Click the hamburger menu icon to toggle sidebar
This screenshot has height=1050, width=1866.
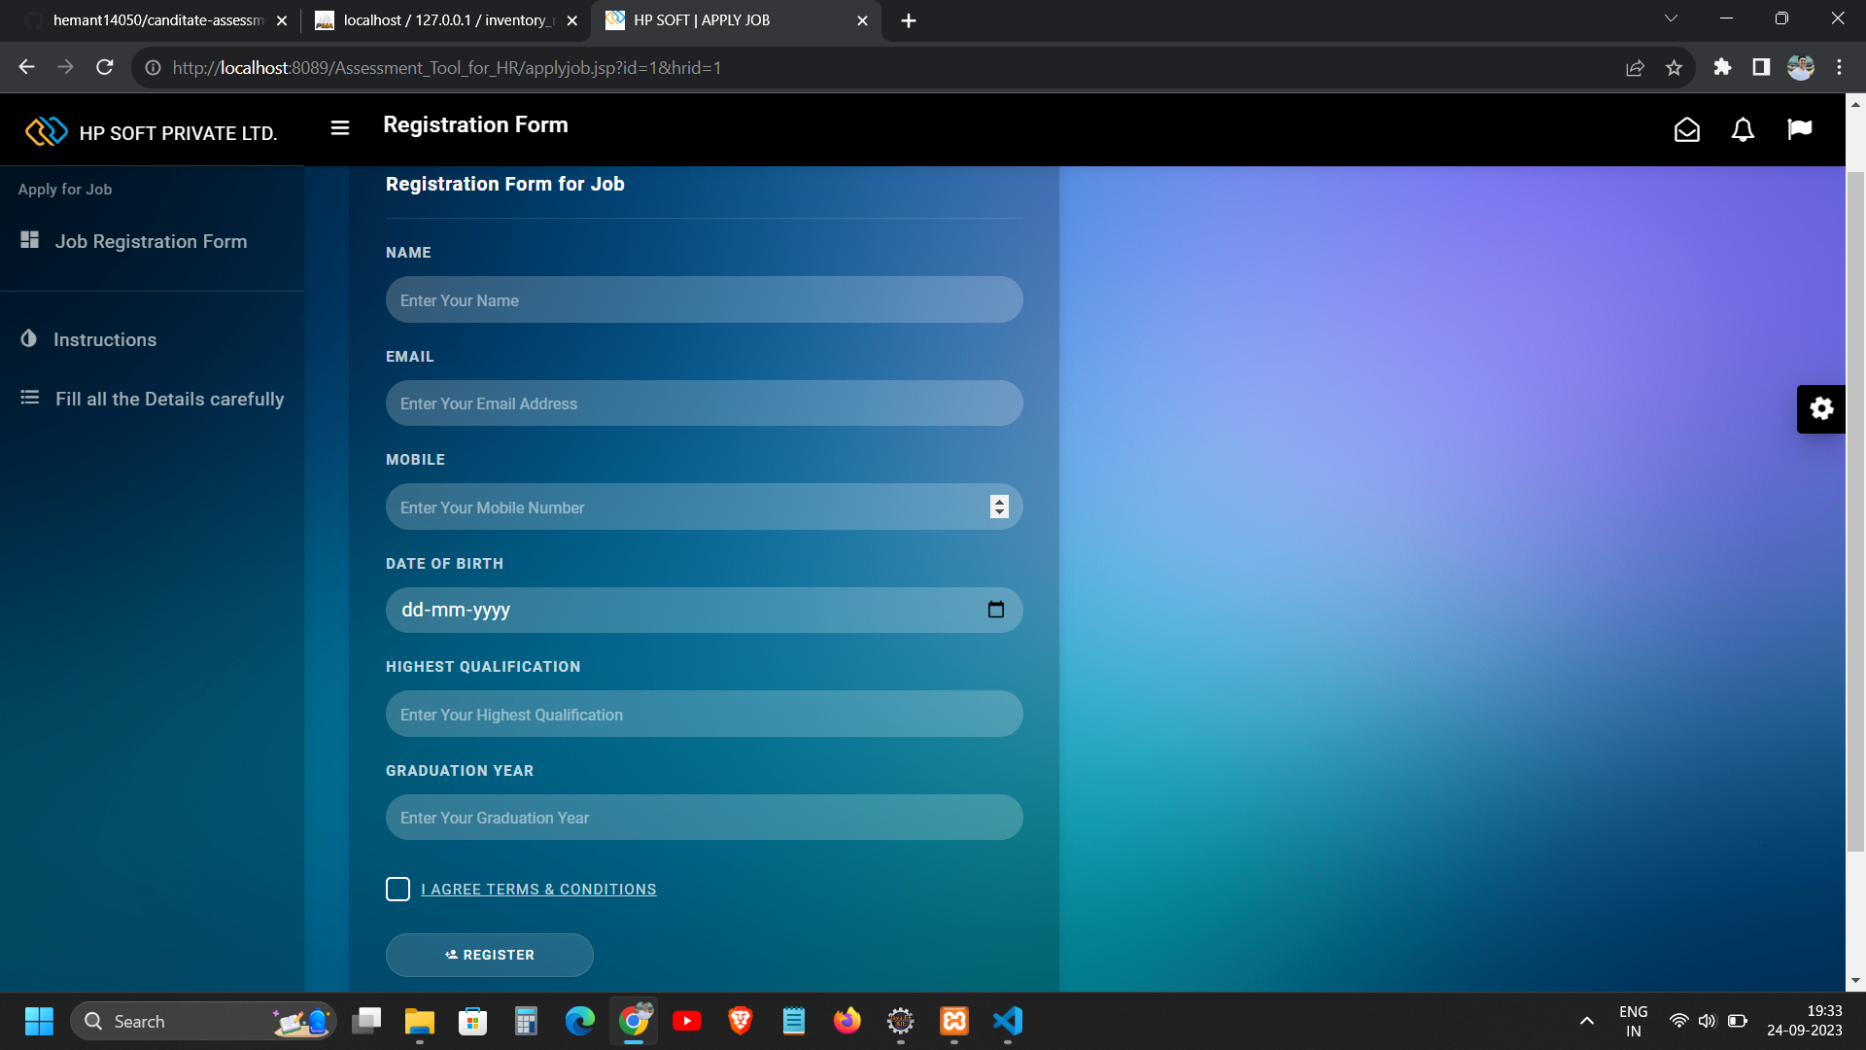pos(340,127)
